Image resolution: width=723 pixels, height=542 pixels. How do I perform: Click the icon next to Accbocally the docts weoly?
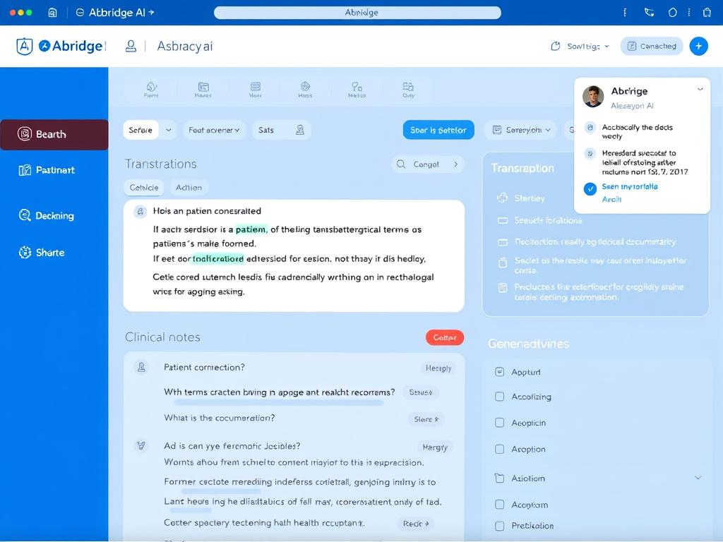[x=590, y=127]
